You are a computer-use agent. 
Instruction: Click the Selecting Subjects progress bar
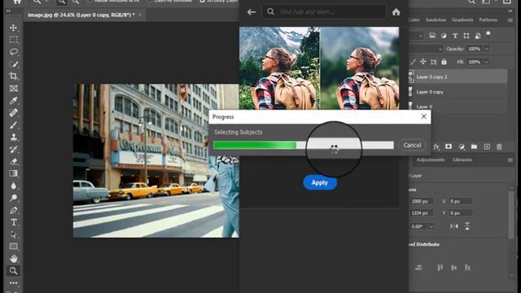(x=304, y=145)
